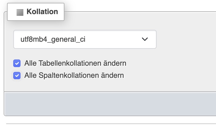Click the white checkmark next to Spaltenkollationen
Screen dimensions: 216x137
click(x=17, y=76)
